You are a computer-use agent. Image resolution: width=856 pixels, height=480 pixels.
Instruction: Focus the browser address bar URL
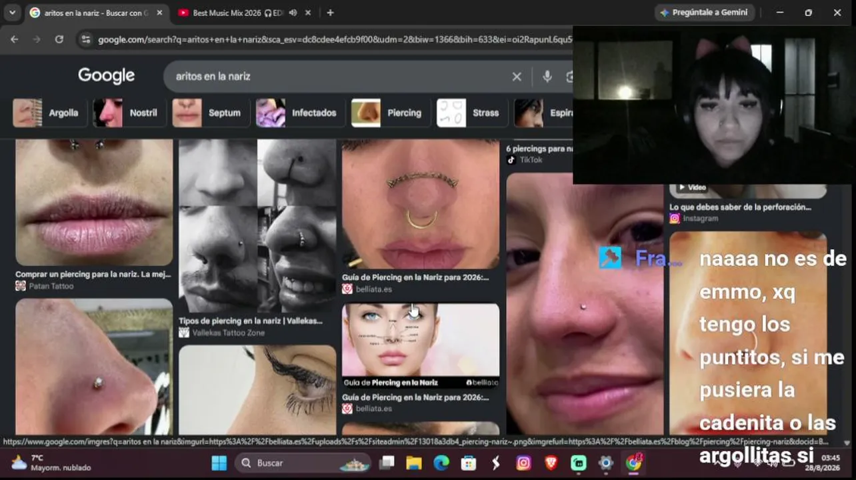[x=335, y=39]
